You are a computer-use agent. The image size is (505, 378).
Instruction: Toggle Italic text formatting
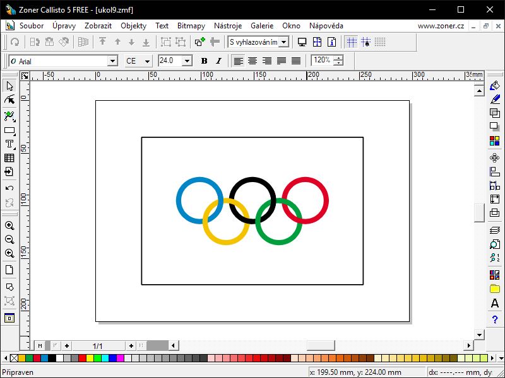pyautogui.click(x=218, y=60)
